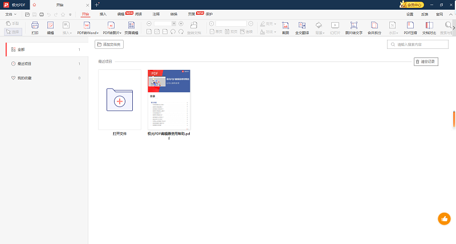
Task: Add a new tab with plus button
Action: pos(97,5)
